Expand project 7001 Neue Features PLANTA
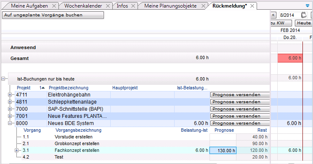Viewport: 313px width, 164px height. pyautogui.click(x=10, y=116)
